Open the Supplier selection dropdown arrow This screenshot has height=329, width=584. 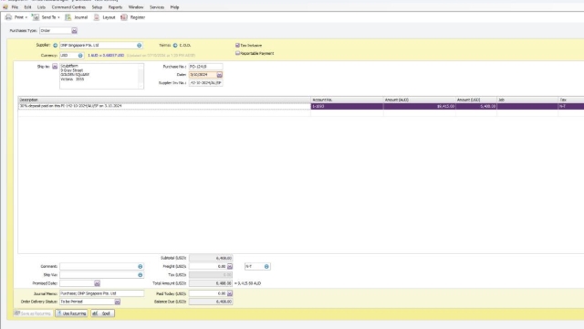click(x=139, y=45)
